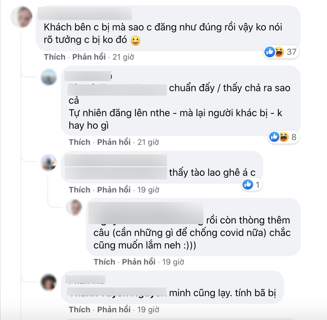This screenshot has height=320, width=327.
Task: Click the "19 giờ" timestamp under the covid reply
Action: click(173, 261)
